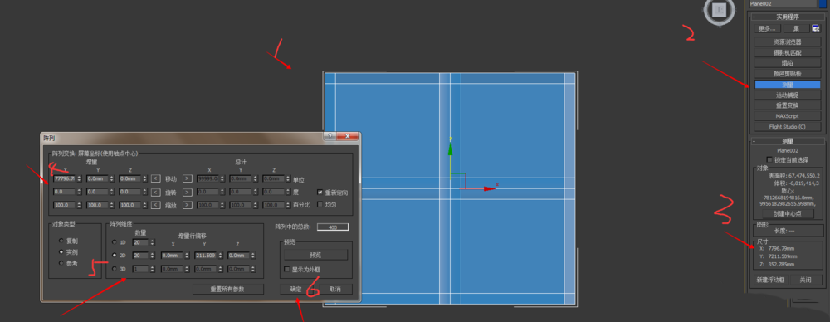Open the 摄影机匹配 utility
Screen dimensions: 830x322
[x=788, y=52]
